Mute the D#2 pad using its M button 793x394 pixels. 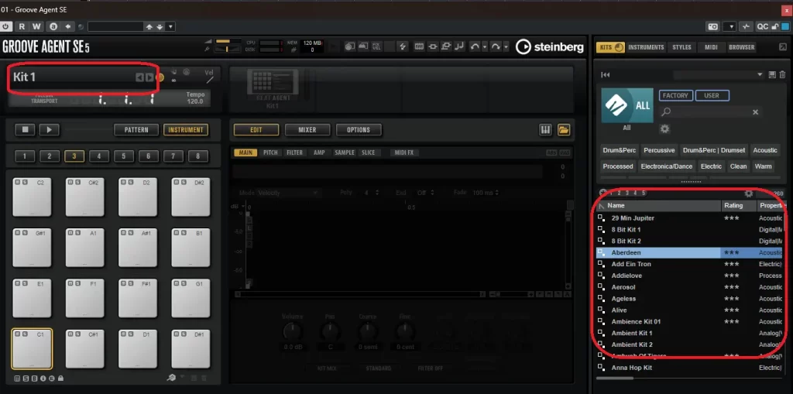(x=177, y=182)
